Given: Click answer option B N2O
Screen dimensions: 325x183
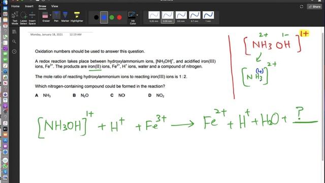Looking at the screenshot, I should click(x=81, y=96).
